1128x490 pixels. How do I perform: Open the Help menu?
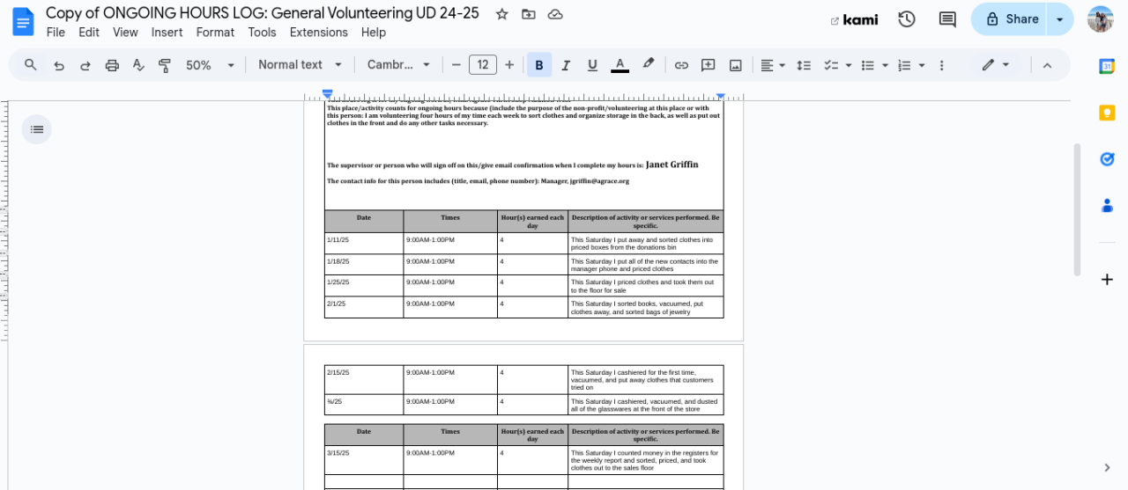[374, 33]
